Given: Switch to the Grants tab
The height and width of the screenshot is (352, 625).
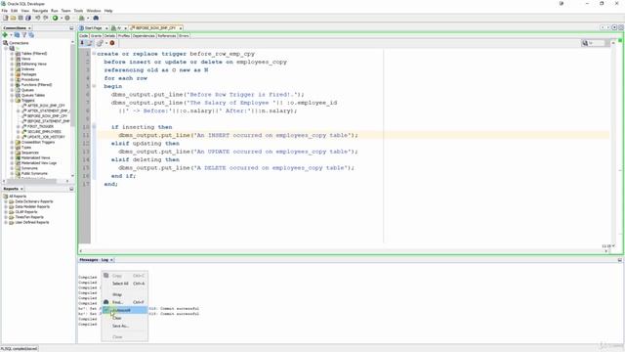Looking at the screenshot, I should [96, 36].
